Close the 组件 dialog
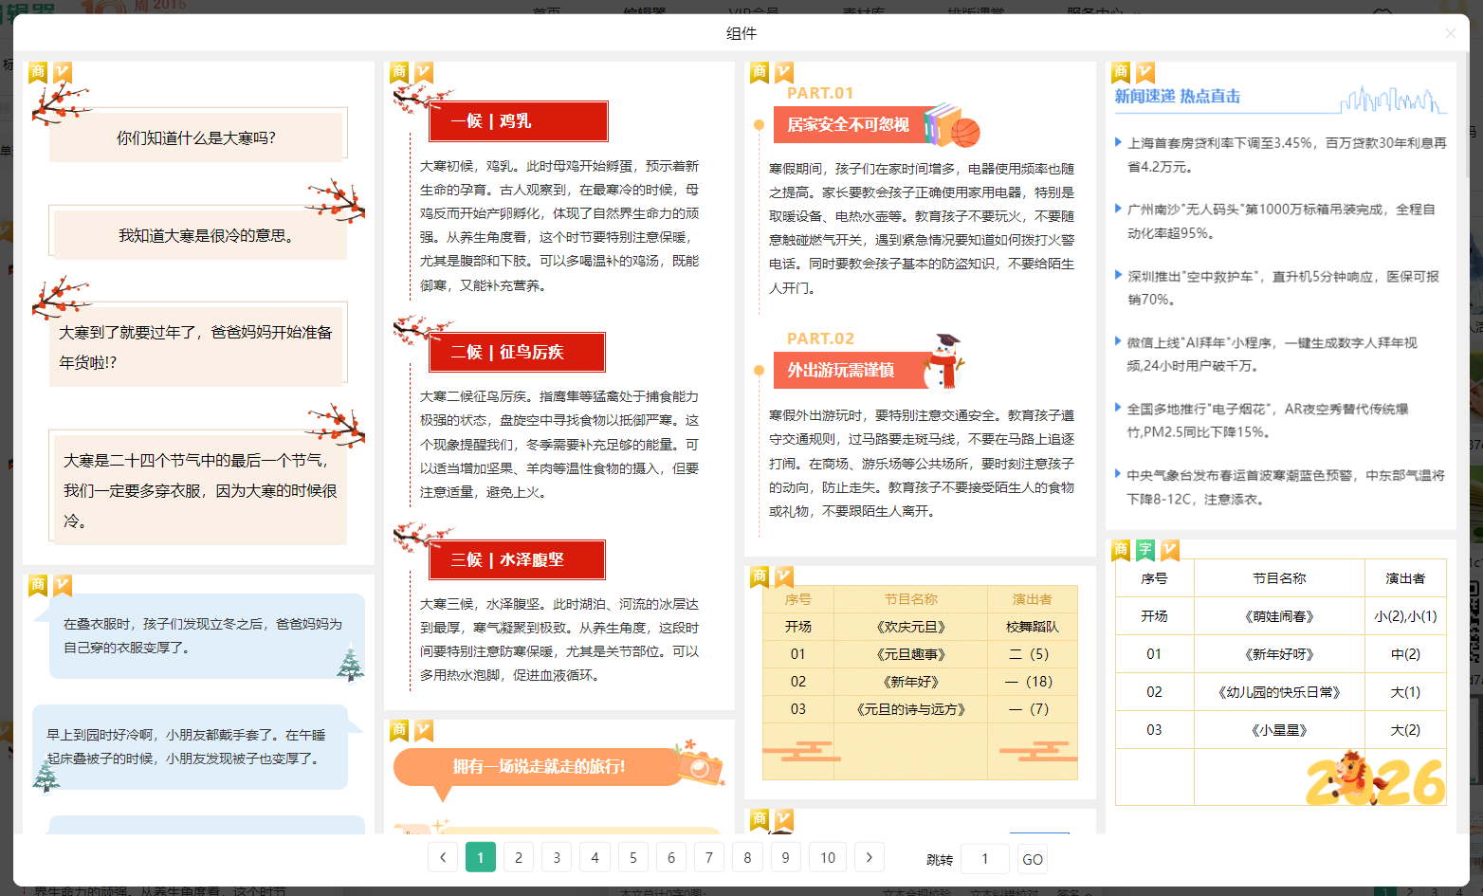 1450,33
